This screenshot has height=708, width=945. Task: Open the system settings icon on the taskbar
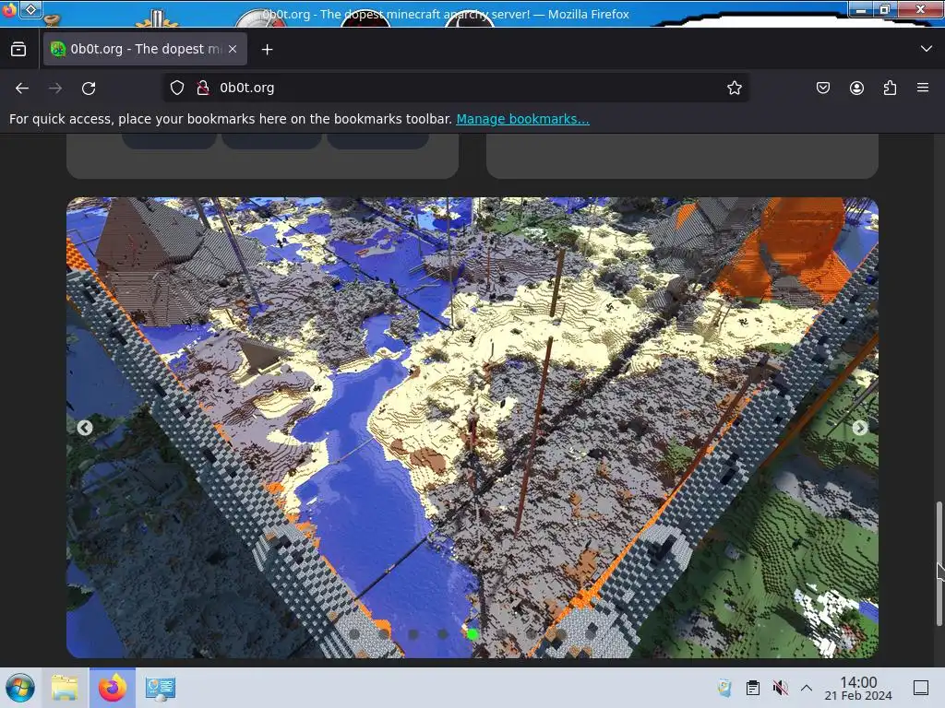coord(160,688)
